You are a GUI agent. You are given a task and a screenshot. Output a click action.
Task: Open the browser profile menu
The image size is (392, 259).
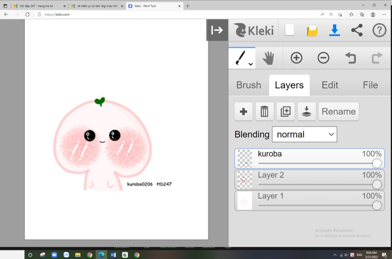coord(373,15)
